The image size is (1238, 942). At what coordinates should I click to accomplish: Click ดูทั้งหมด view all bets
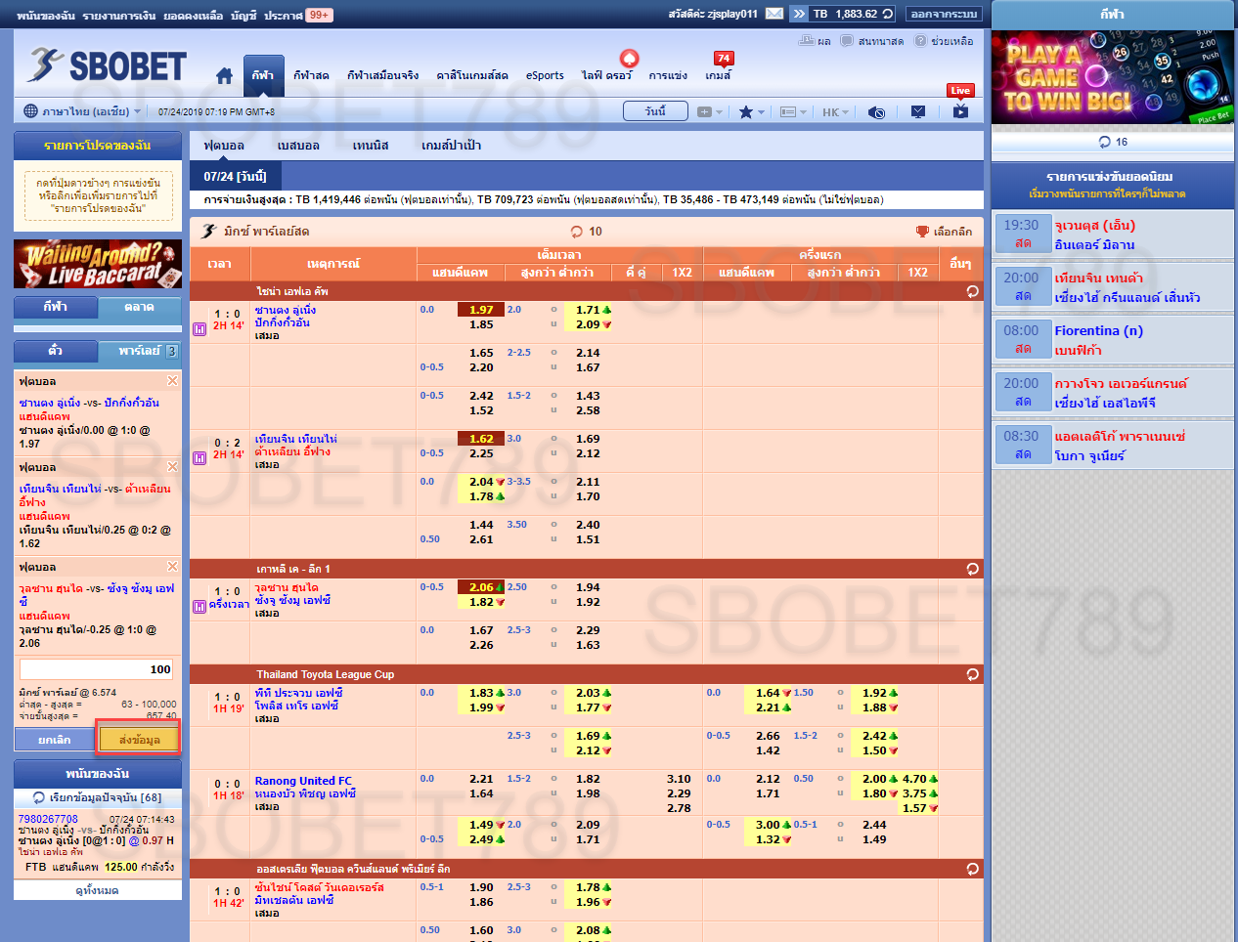click(97, 890)
